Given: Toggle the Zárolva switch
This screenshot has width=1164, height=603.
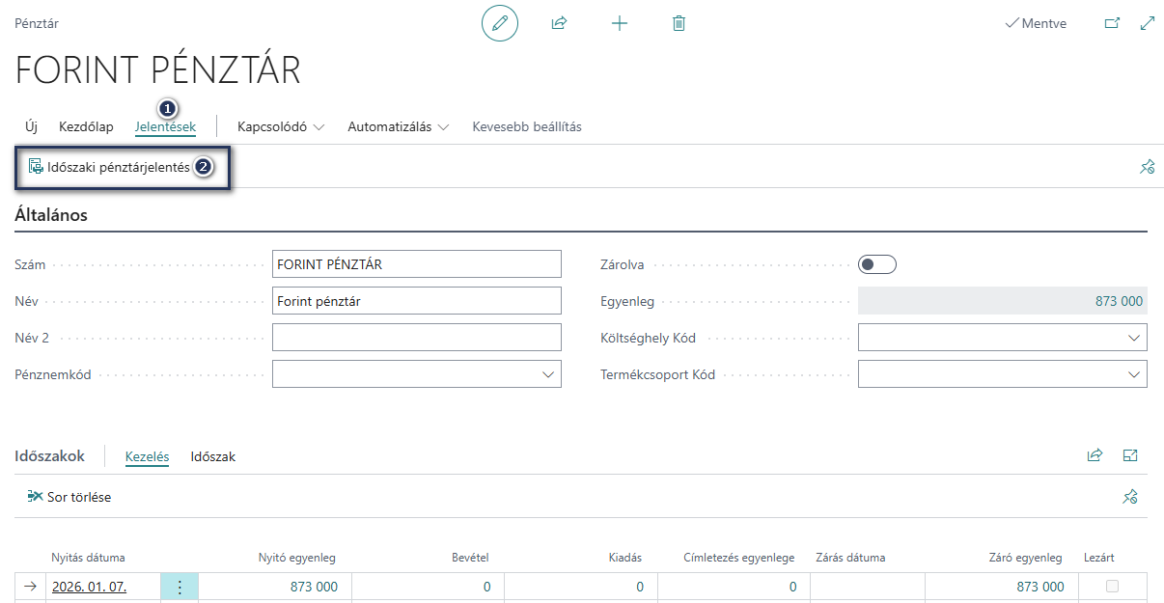Looking at the screenshot, I should pyautogui.click(x=877, y=264).
